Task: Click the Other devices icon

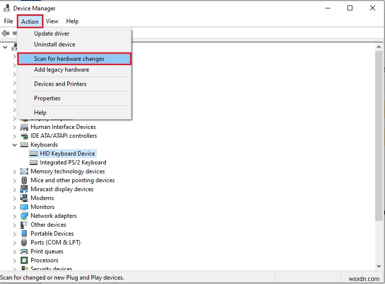Action: pos(24,225)
